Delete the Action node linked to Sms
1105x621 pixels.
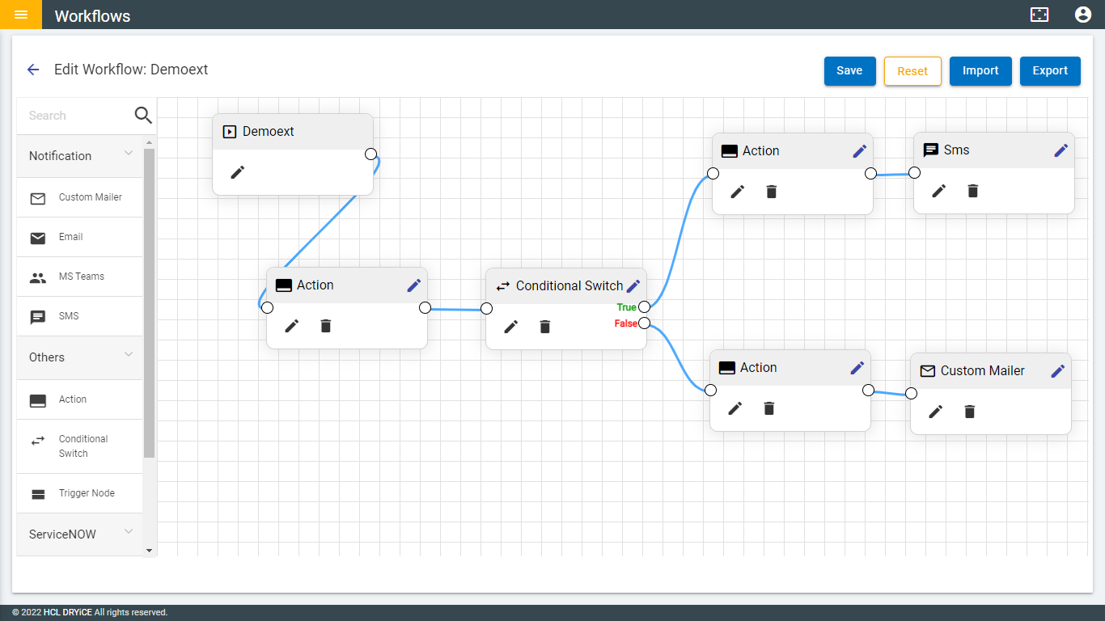(772, 192)
